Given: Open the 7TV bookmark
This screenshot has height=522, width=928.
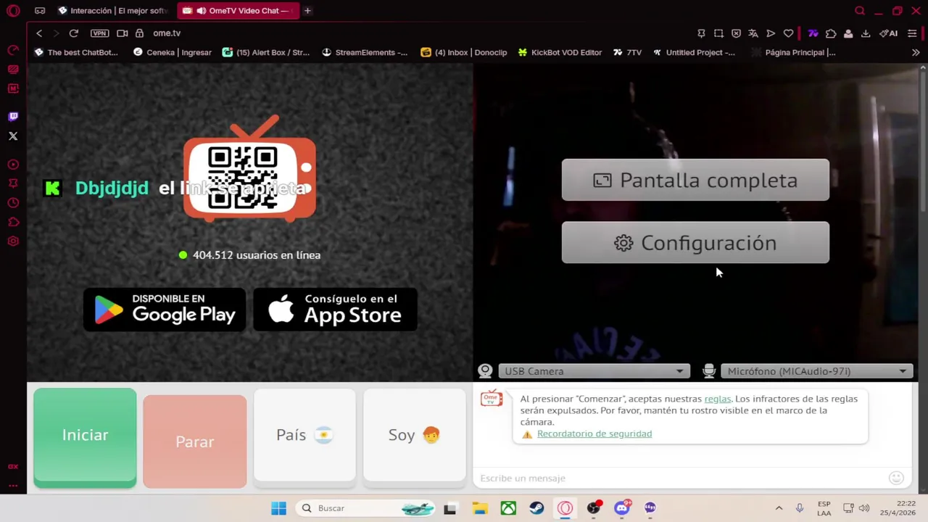Looking at the screenshot, I should pos(627,52).
